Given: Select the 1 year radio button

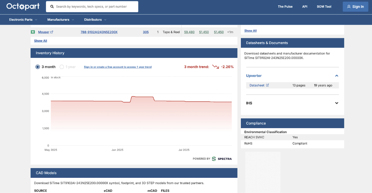Looking at the screenshot, I should [x=62, y=67].
